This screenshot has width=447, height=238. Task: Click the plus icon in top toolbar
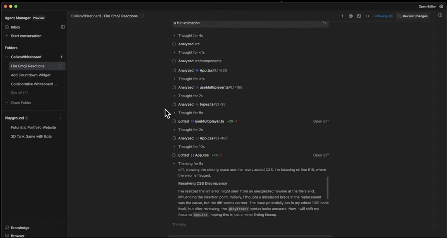(x=342, y=16)
